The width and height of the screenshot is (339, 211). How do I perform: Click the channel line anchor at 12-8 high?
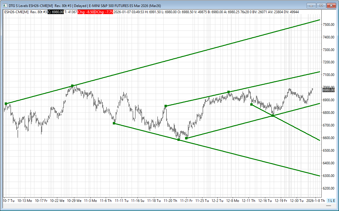click(x=229, y=92)
